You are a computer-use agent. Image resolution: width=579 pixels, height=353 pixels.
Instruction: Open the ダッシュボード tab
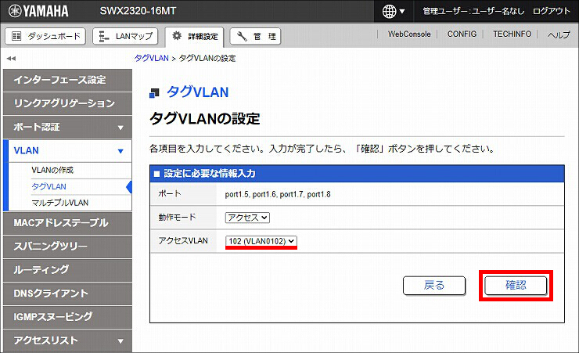(45, 36)
